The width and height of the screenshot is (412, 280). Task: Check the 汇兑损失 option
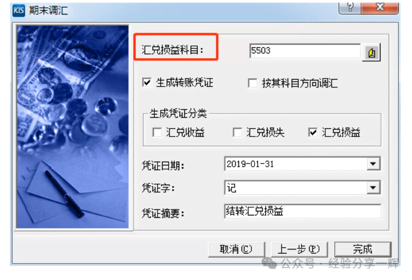[x=237, y=132]
